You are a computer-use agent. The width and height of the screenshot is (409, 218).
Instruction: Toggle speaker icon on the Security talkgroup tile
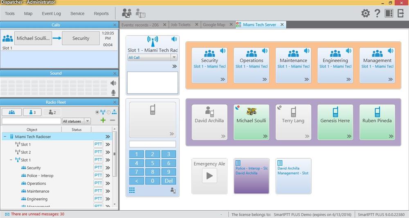[223, 51]
